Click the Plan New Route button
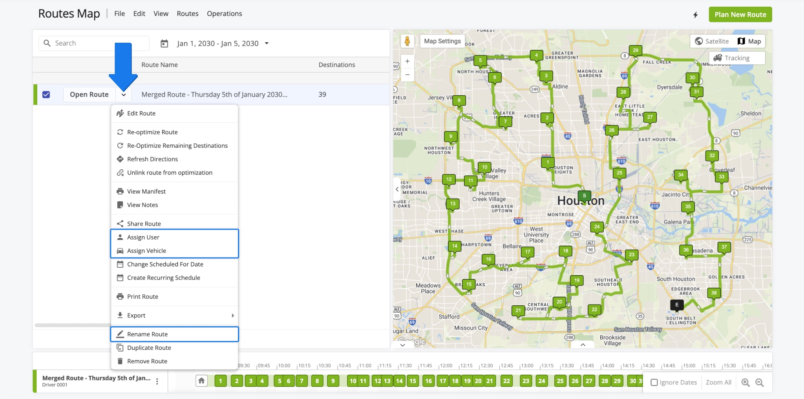Screen dimensions: 804x399 (x=740, y=15)
